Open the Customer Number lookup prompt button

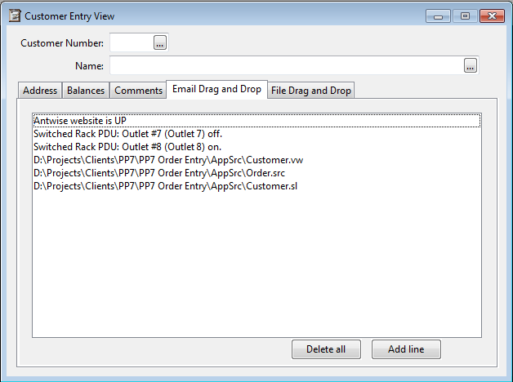point(160,42)
